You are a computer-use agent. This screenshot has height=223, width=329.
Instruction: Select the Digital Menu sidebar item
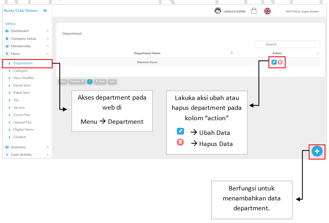click(x=23, y=130)
